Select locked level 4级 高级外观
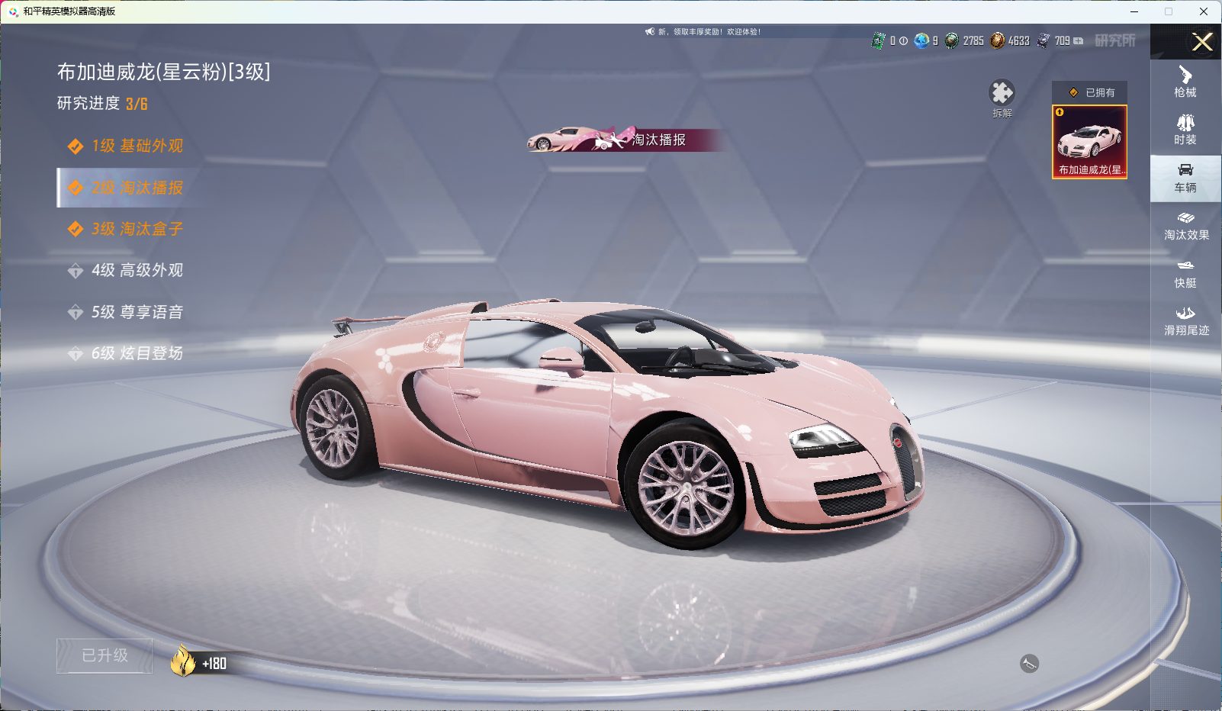This screenshot has width=1222, height=711. (x=137, y=270)
